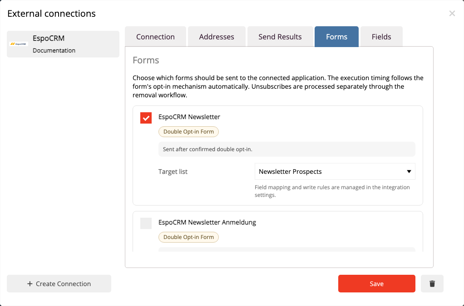Open the EspoCRM Documentation link

[x=54, y=50]
